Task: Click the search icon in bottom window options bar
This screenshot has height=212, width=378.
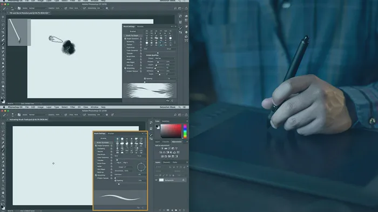Action: click(x=175, y=115)
